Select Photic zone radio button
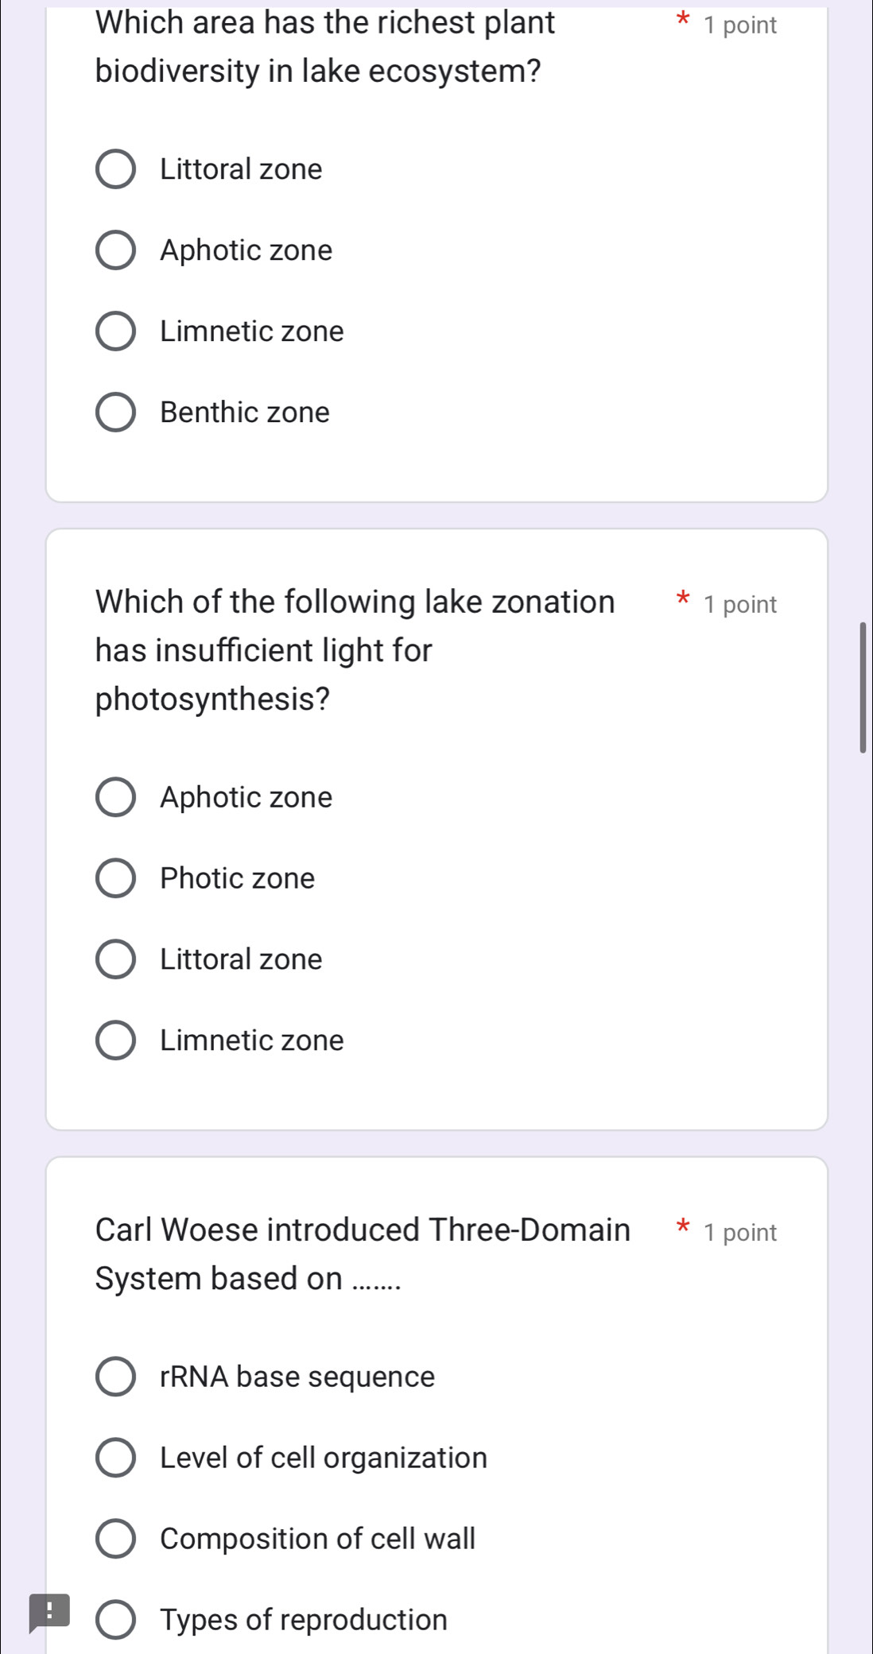 click(115, 878)
